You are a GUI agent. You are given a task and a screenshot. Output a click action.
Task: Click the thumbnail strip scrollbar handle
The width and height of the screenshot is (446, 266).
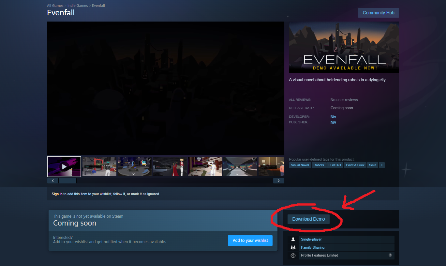(67, 180)
